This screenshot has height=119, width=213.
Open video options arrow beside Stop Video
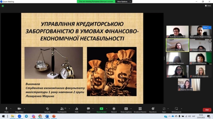24,109
